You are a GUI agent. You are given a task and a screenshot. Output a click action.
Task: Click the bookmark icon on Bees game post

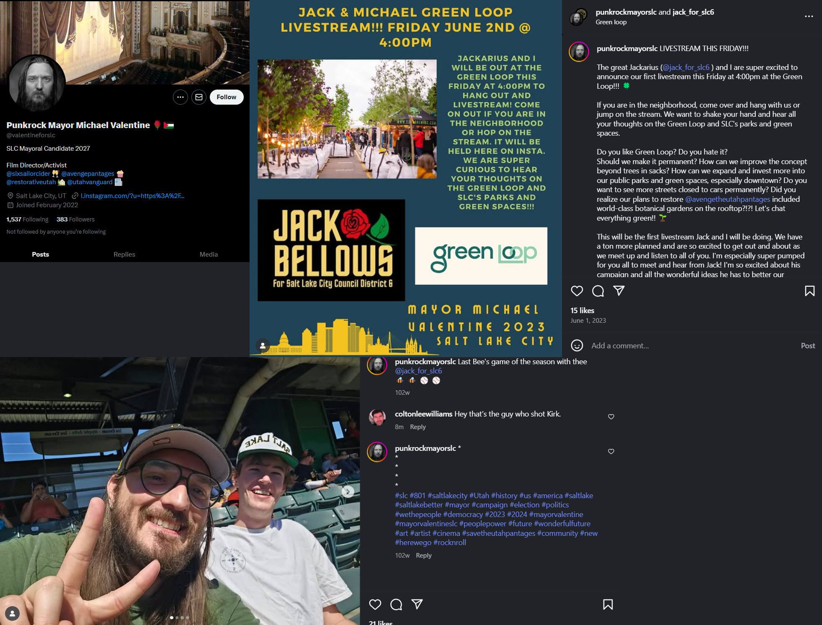608,604
